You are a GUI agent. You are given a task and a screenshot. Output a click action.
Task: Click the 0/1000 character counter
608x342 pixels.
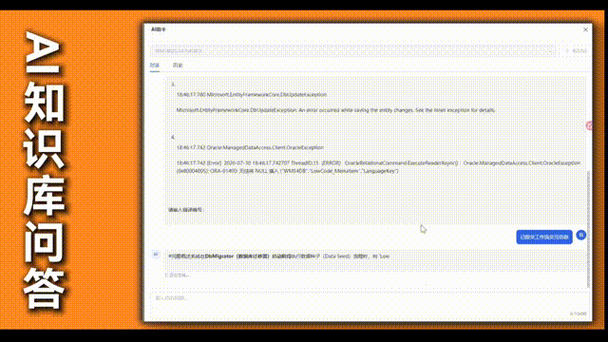point(579,313)
